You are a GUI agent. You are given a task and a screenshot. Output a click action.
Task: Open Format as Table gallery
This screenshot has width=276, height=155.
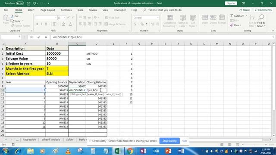(183, 21)
